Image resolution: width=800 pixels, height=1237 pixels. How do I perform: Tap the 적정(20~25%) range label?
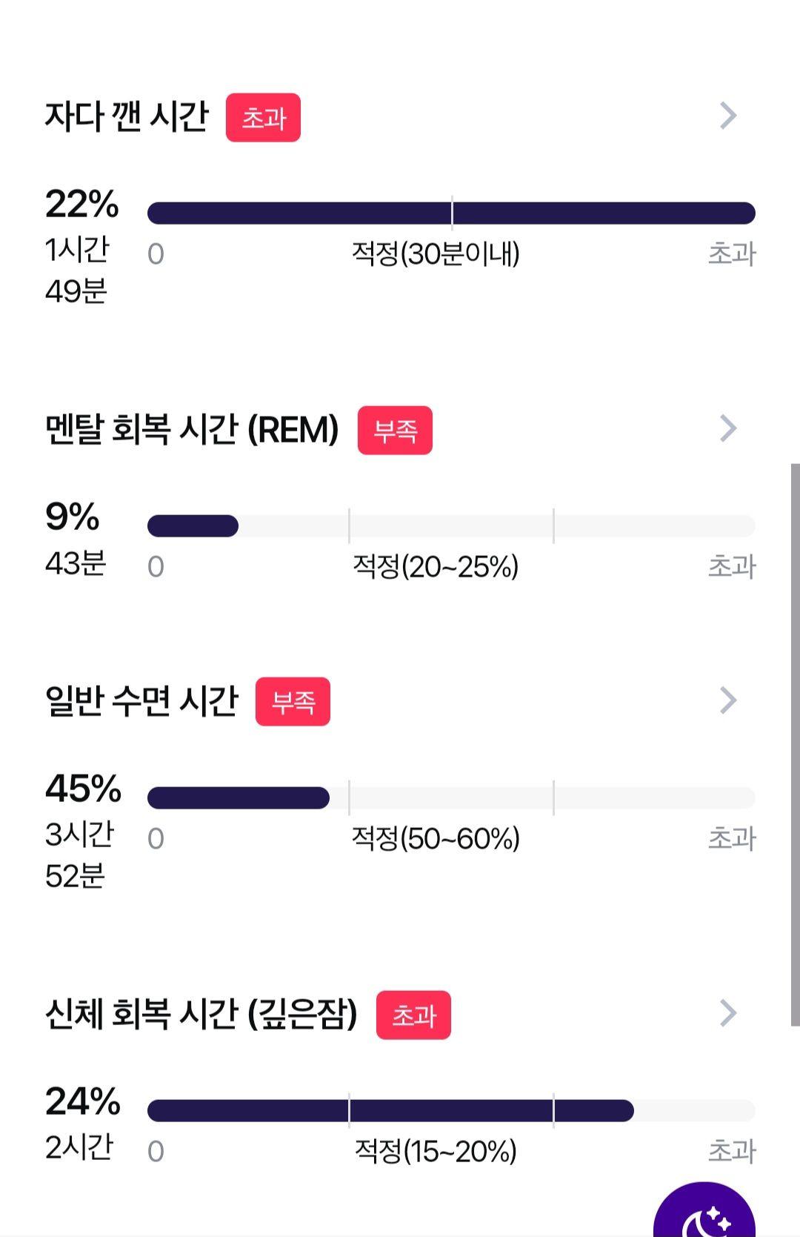tap(436, 566)
